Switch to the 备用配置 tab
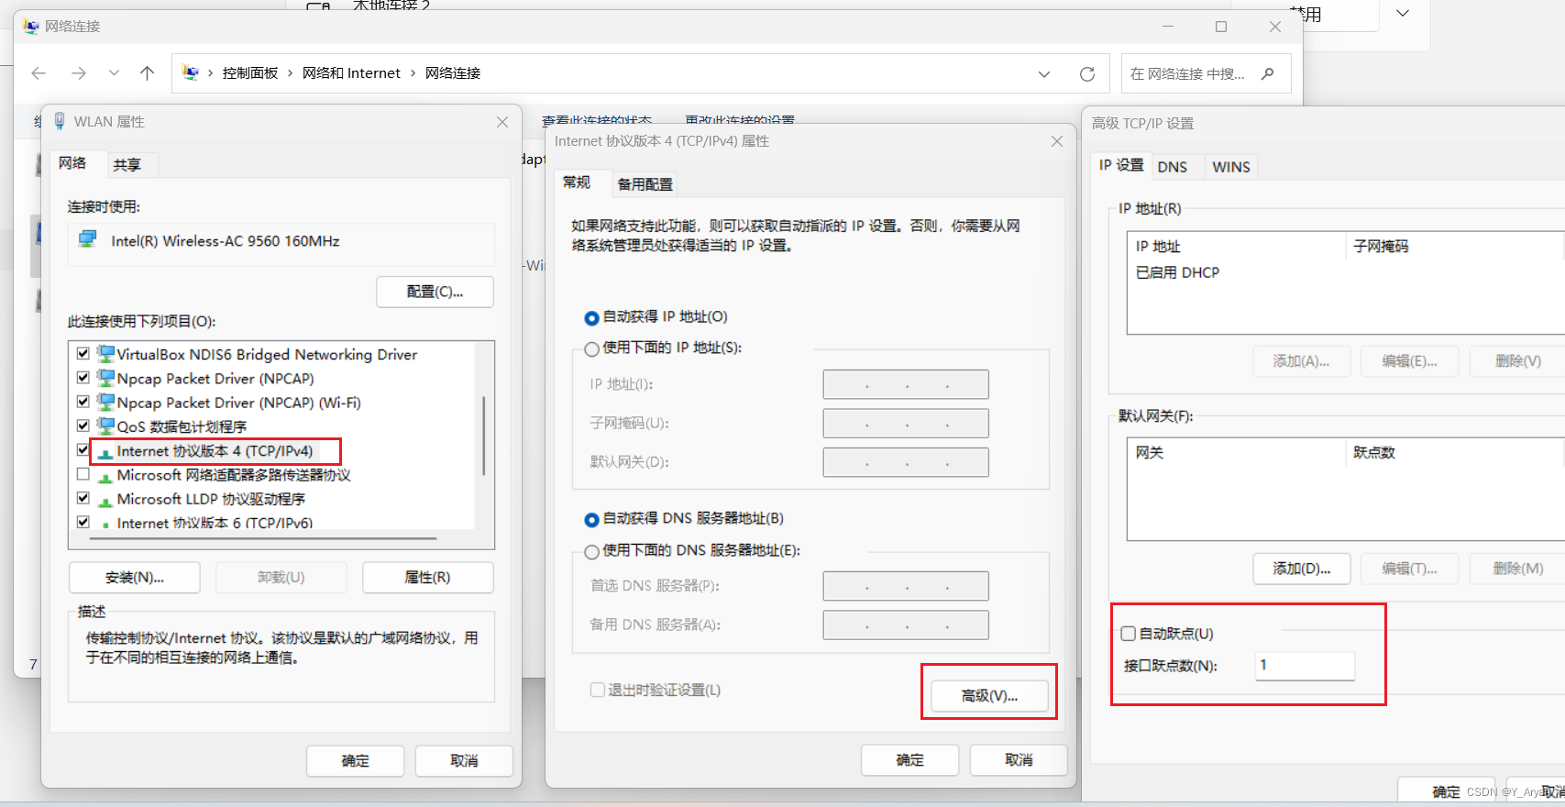The image size is (1565, 807). point(645,184)
